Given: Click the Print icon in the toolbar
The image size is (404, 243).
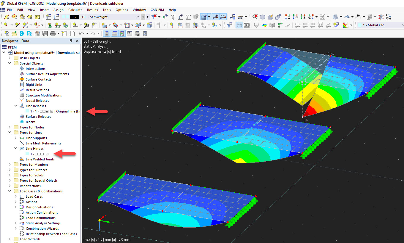Looking at the screenshot, I should pos(52,33).
